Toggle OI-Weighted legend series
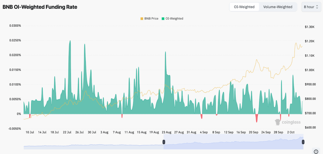Viewport: 323px width, 154px height. (172, 19)
